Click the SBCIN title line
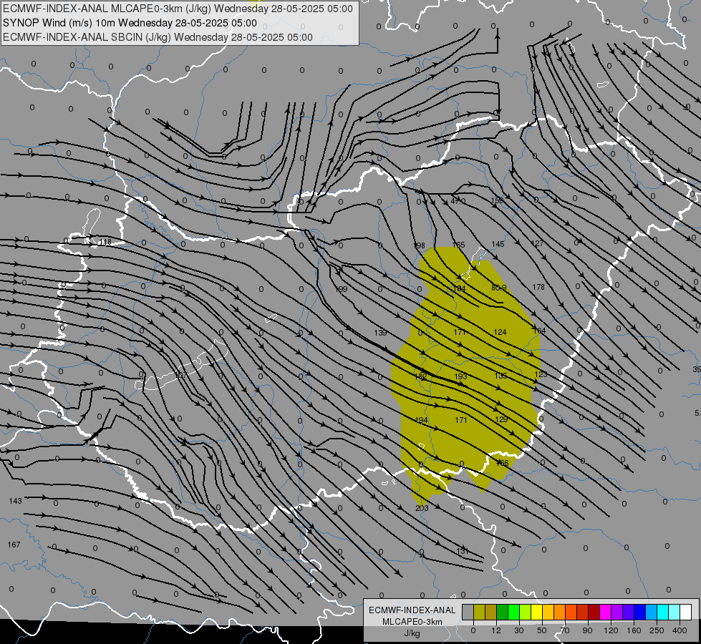This screenshot has height=644, width=701. tap(158, 37)
